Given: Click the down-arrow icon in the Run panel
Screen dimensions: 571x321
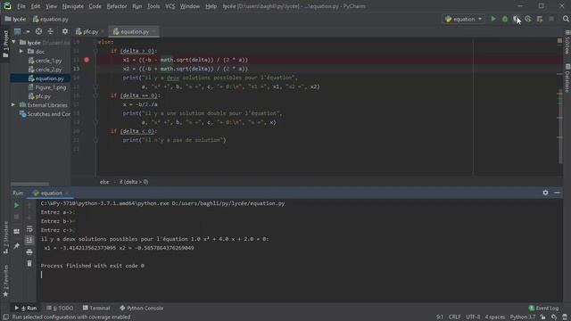Looking at the screenshot, I should 29,218.
